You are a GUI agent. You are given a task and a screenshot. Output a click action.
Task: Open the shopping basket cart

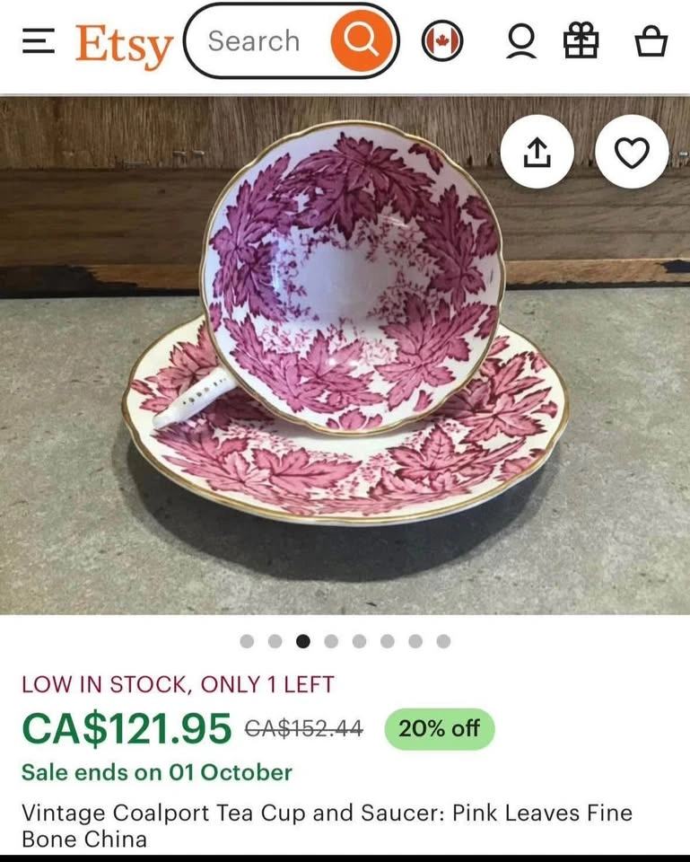pos(651,41)
